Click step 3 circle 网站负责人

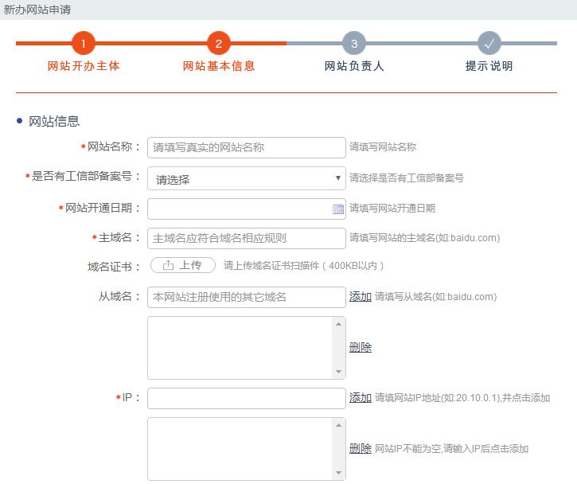pyautogui.click(x=354, y=43)
